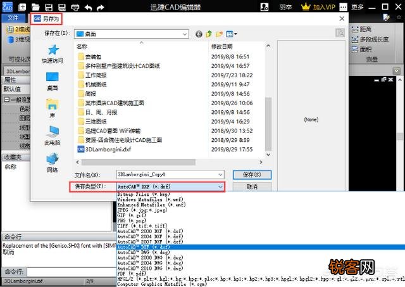405x287 pixels.
Task: Click the first save disk icon
Action: tap(49, 7)
